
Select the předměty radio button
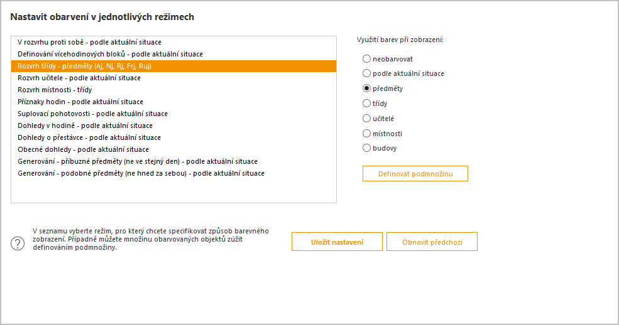[x=367, y=88]
